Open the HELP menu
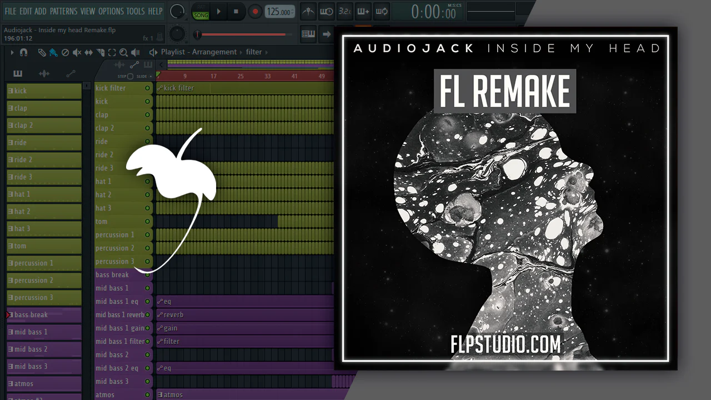Image resolution: width=711 pixels, height=400 pixels. coord(155,11)
